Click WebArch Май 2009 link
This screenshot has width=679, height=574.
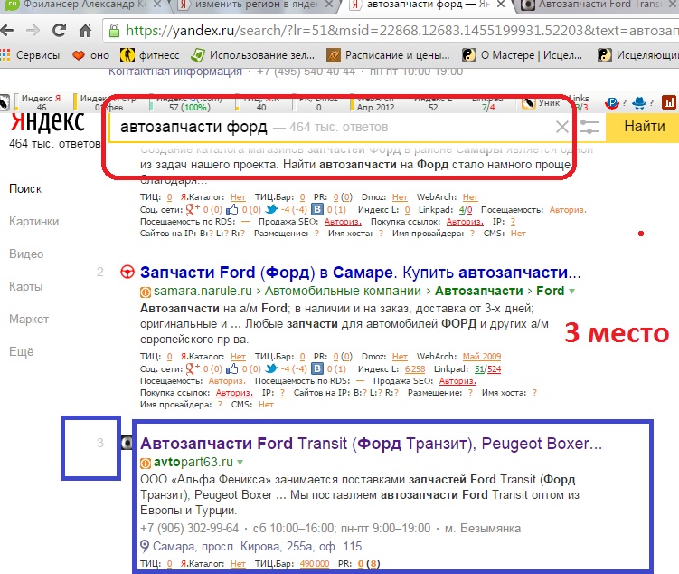(482, 357)
